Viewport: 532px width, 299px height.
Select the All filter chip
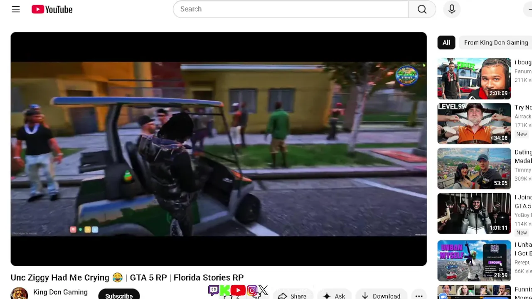pos(446,42)
